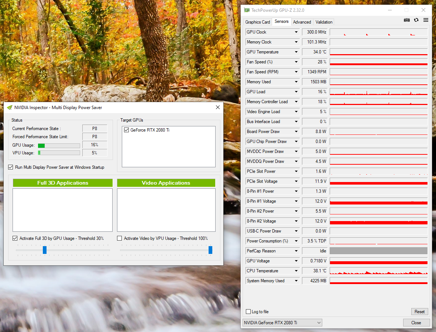Click the 16% GPU Usage value box

tap(95, 144)
